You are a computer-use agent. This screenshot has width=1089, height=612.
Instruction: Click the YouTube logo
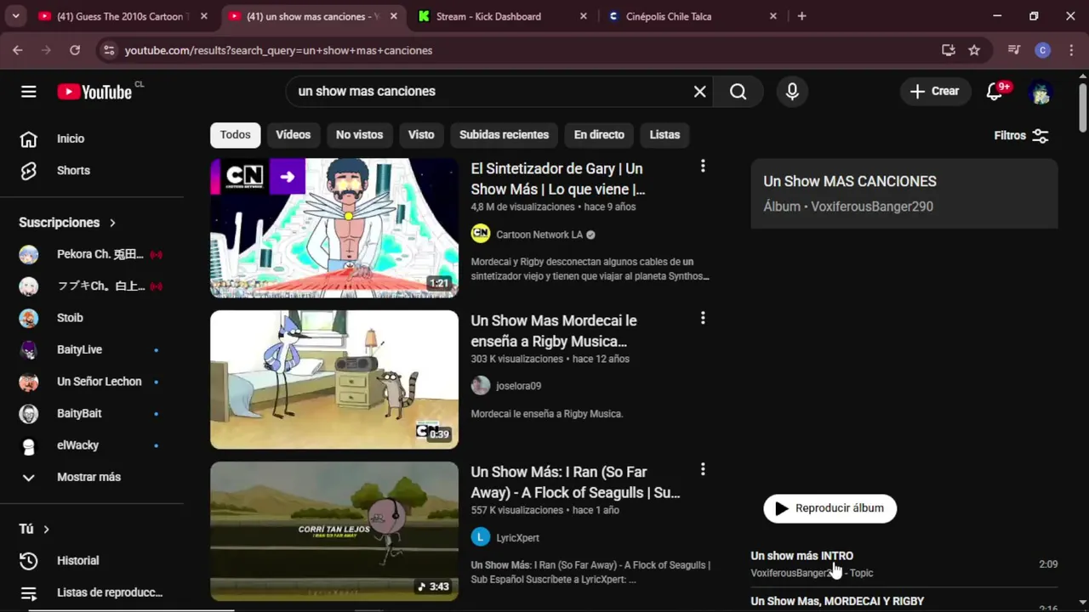pos(95,92)
